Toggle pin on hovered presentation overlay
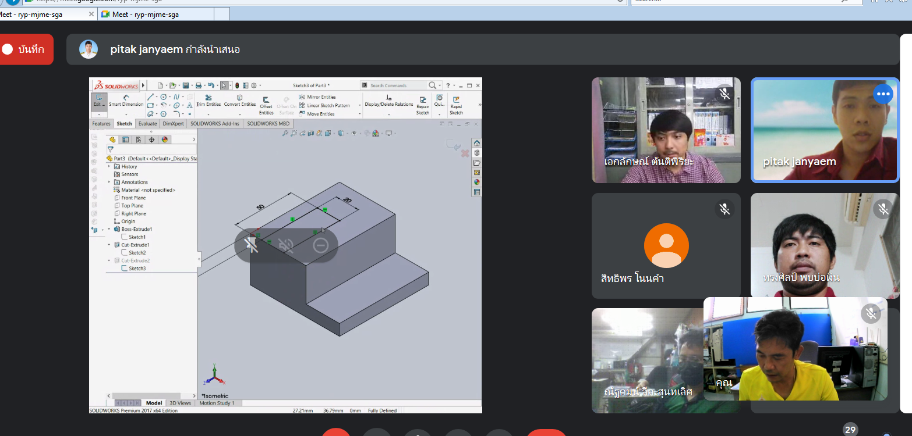Screen dimensions: 912x436 pos(252,245)
